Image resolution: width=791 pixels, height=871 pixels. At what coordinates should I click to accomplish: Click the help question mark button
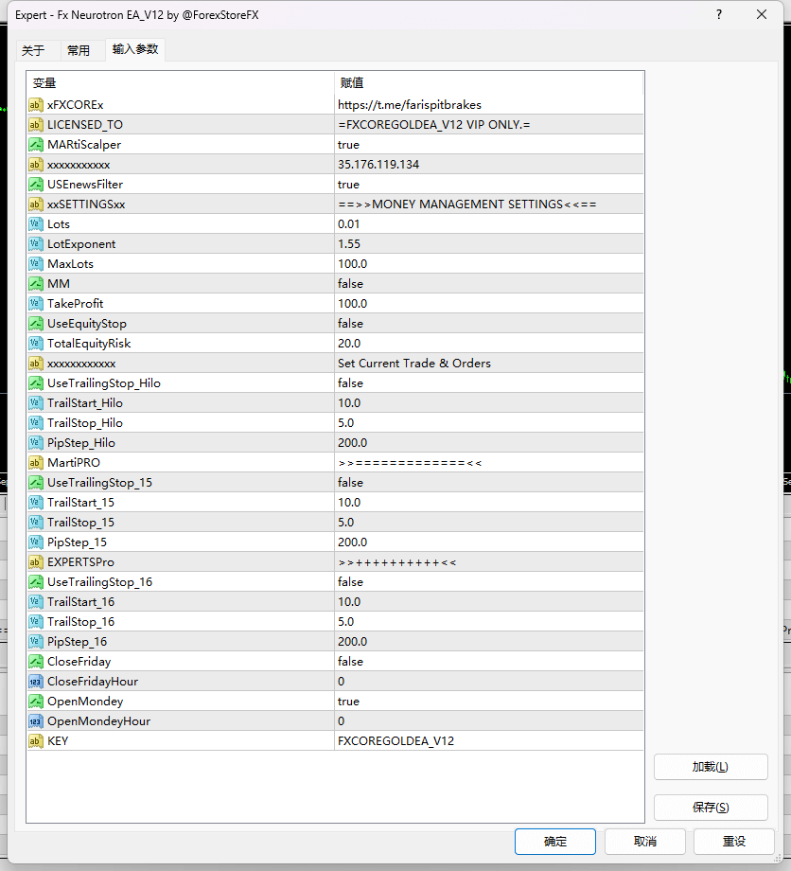coord(718,15)
